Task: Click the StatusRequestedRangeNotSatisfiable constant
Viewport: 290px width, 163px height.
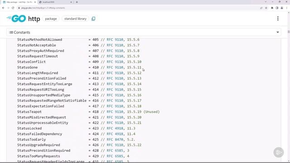Action: click(x=52, y=101)
